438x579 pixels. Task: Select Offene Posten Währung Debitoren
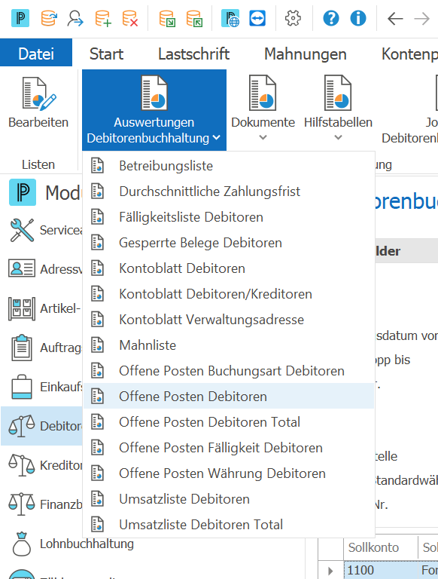229,473
